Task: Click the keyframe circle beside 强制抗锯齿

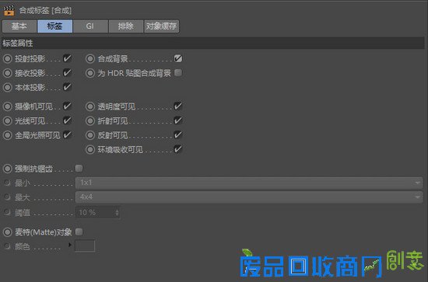Action: [7, 169]
